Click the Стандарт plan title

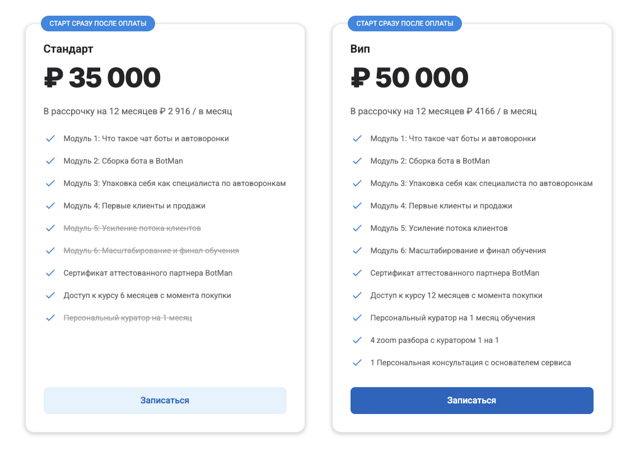(x=68, y=49)
